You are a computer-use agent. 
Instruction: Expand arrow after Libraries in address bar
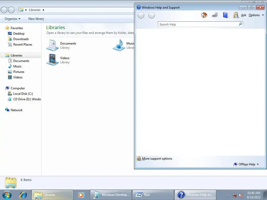coord(44,10)
